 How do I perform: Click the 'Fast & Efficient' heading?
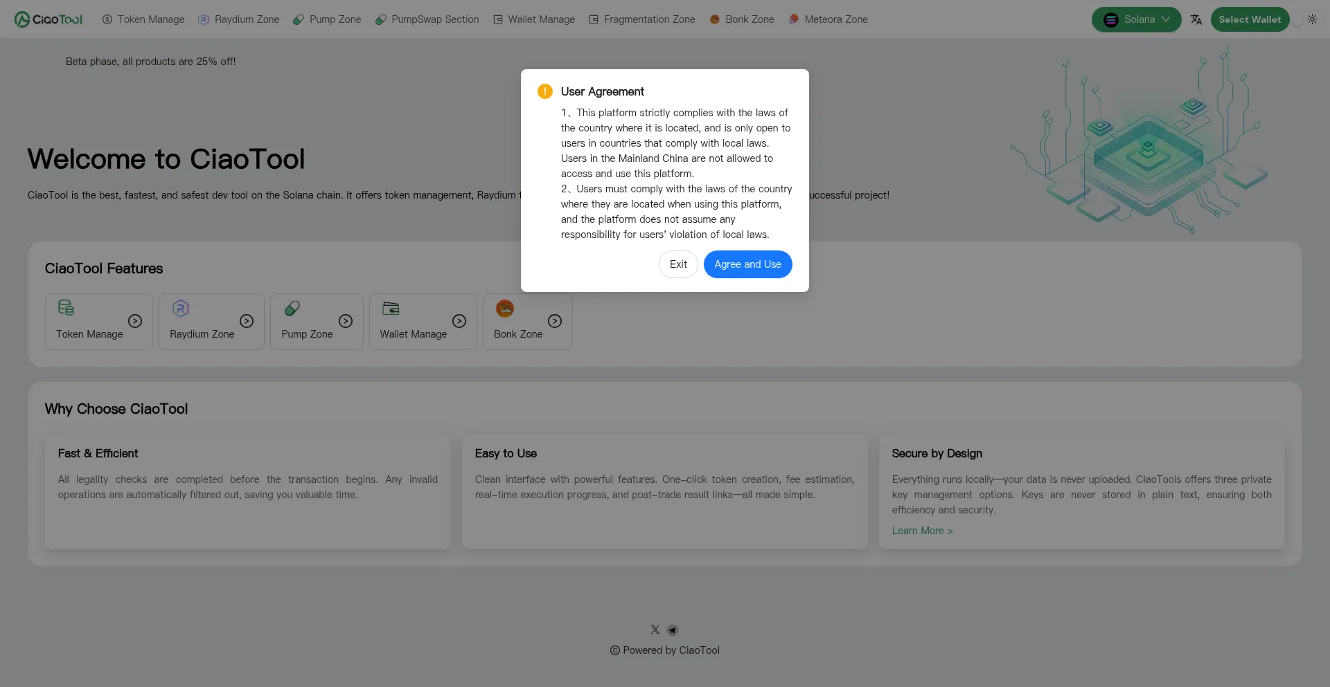tap(98, 453)
